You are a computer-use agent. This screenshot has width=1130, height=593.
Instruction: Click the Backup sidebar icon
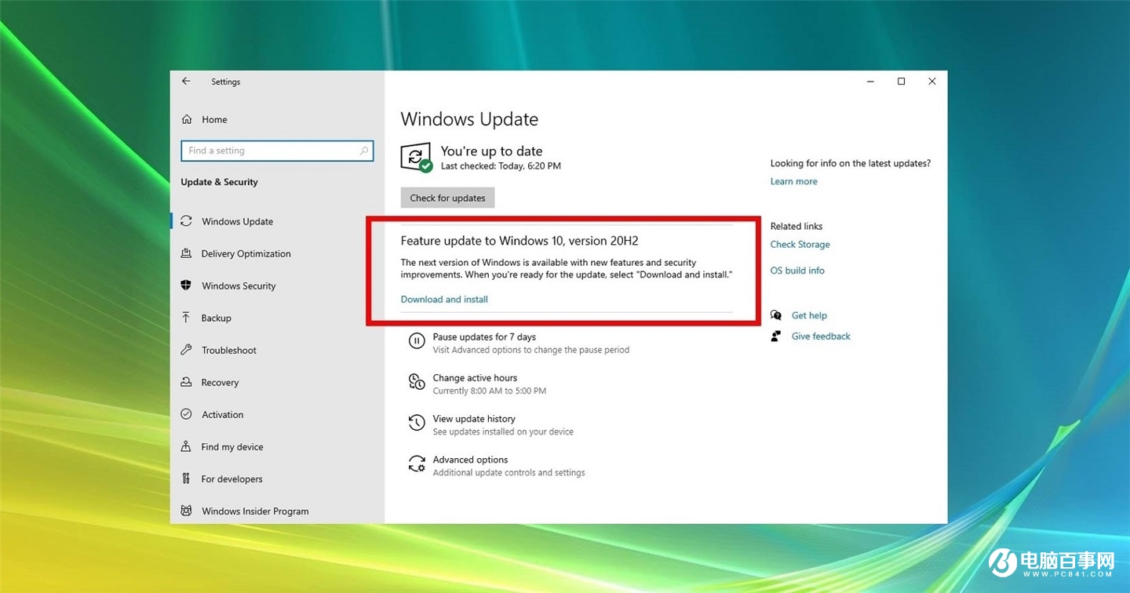pyautogui.click(x=186, y=318)
